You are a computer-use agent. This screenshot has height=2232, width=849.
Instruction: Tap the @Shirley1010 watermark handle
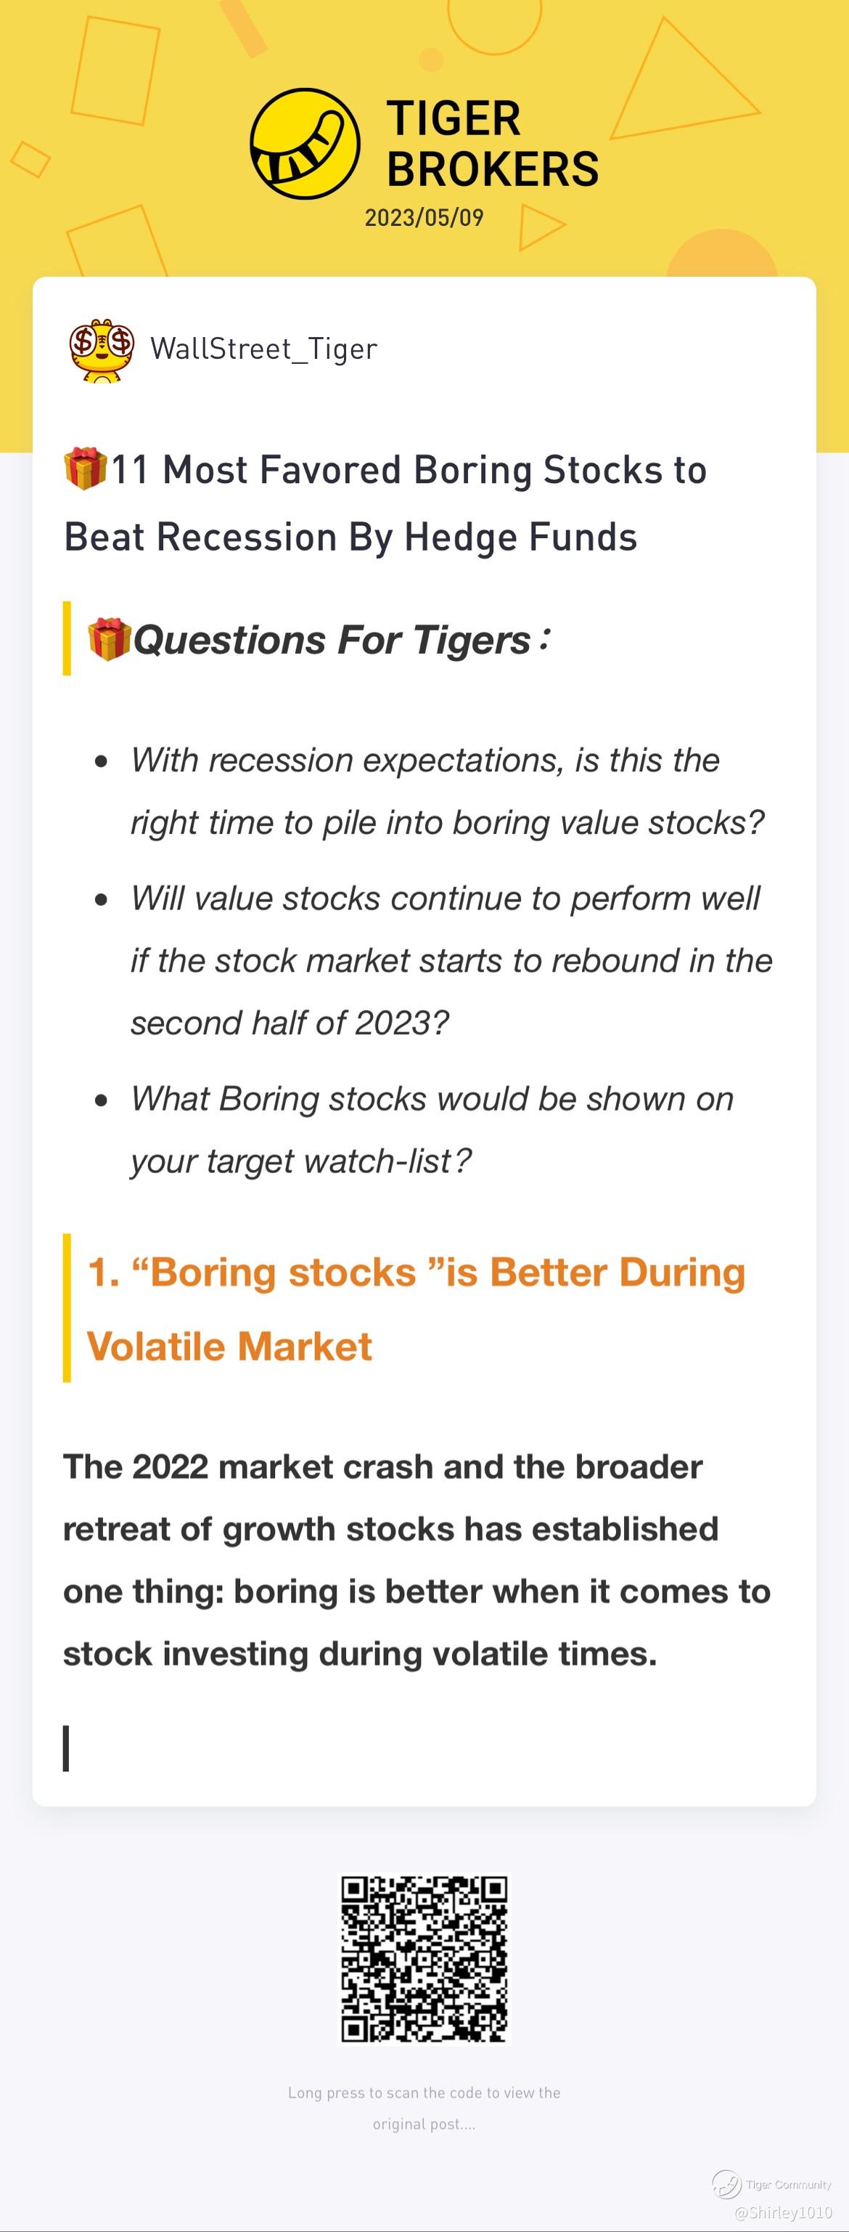click(x=783, y=2212)
